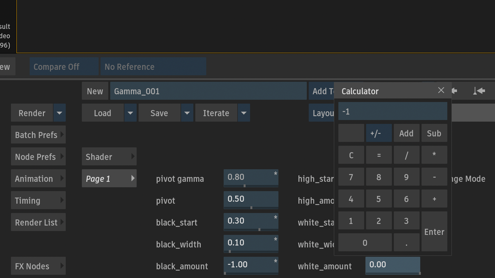Image resolution: width=495 pixels, height=278 pixels.
Task: Click the calculator multiply key
Action: 434,155
